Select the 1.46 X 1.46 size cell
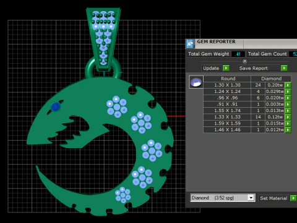Screen dimensions: 297x223 (x=227, y=130)
